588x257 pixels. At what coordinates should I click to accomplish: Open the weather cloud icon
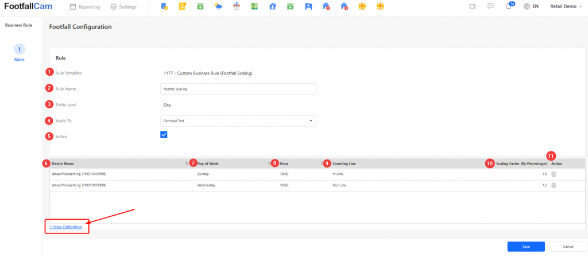click(218, 7)
